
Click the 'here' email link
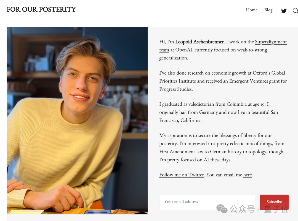click(x=248, y=175)
